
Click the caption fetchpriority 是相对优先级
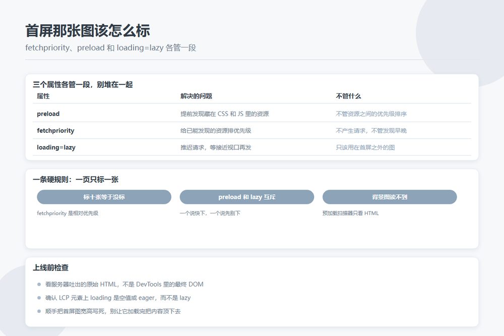(68, 213)
